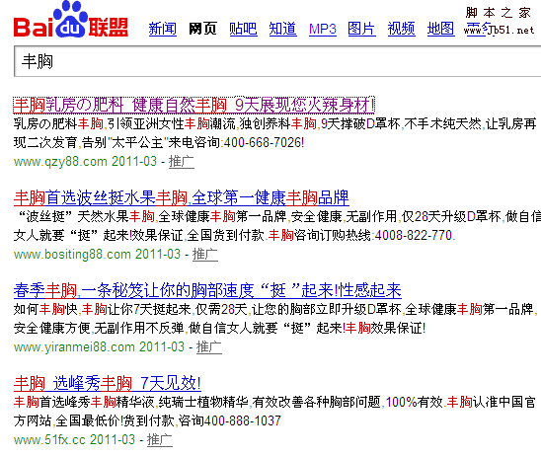This screenshot has width=541, height=457.
Task: Click phone number 400-888-1037 in fourth result
Action: point(243,420)
